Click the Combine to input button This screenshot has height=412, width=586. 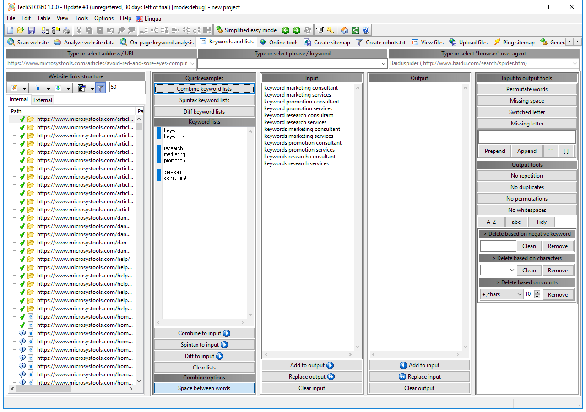[x=204, y=333]
